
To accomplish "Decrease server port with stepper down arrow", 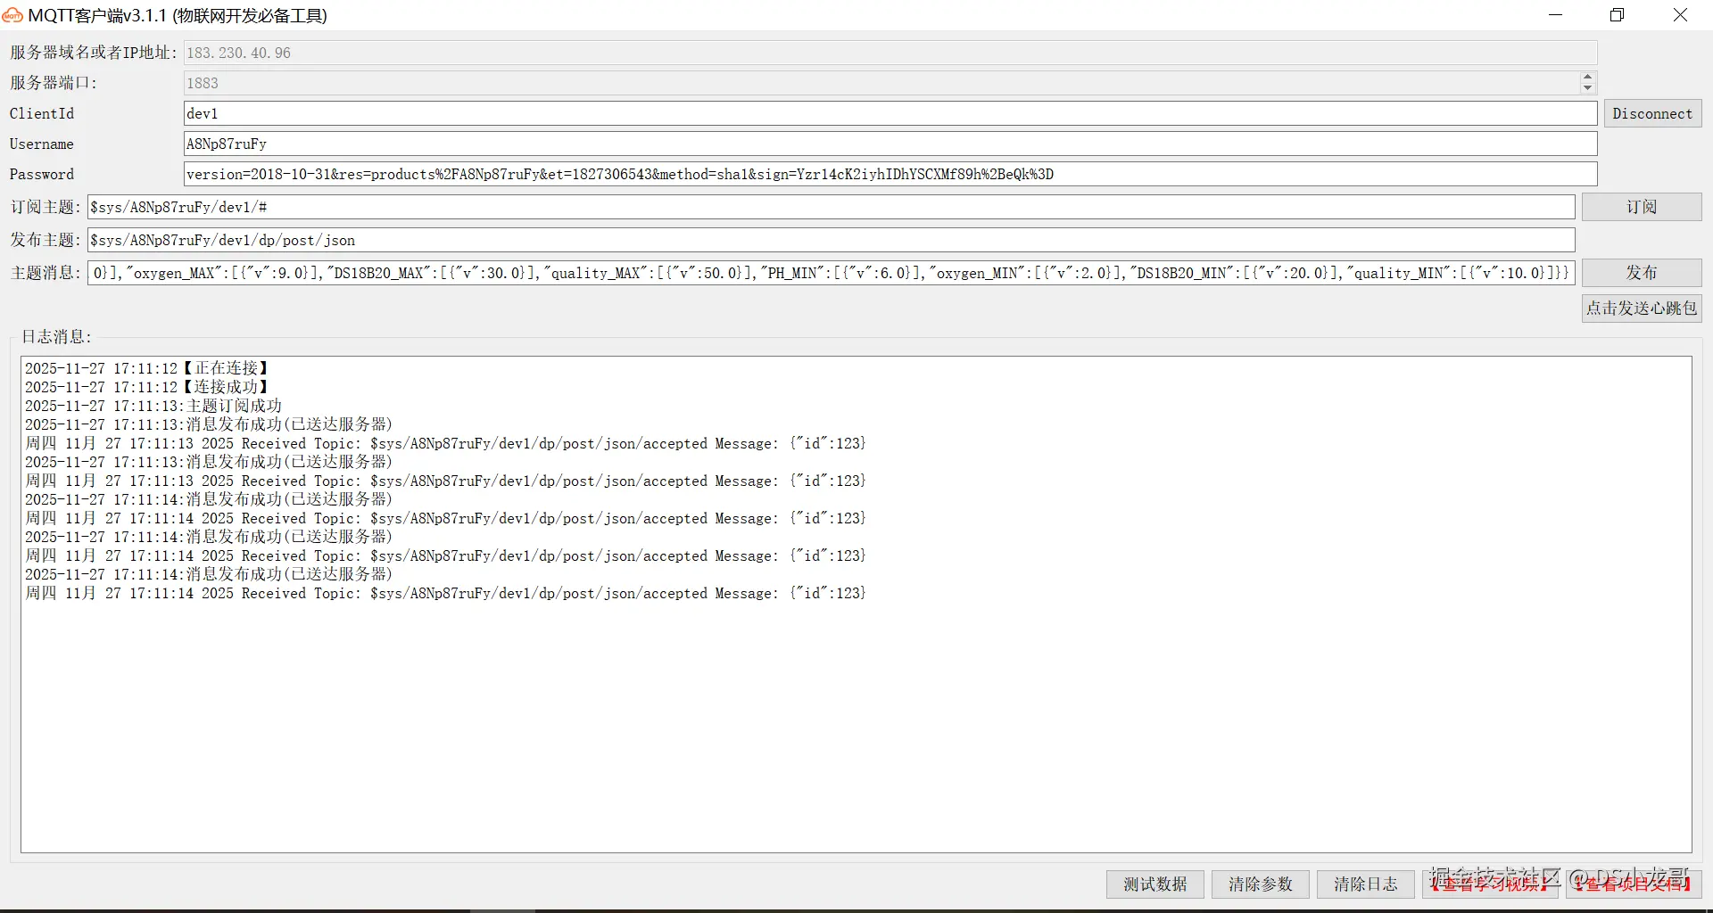I will tap(1587, 88).
